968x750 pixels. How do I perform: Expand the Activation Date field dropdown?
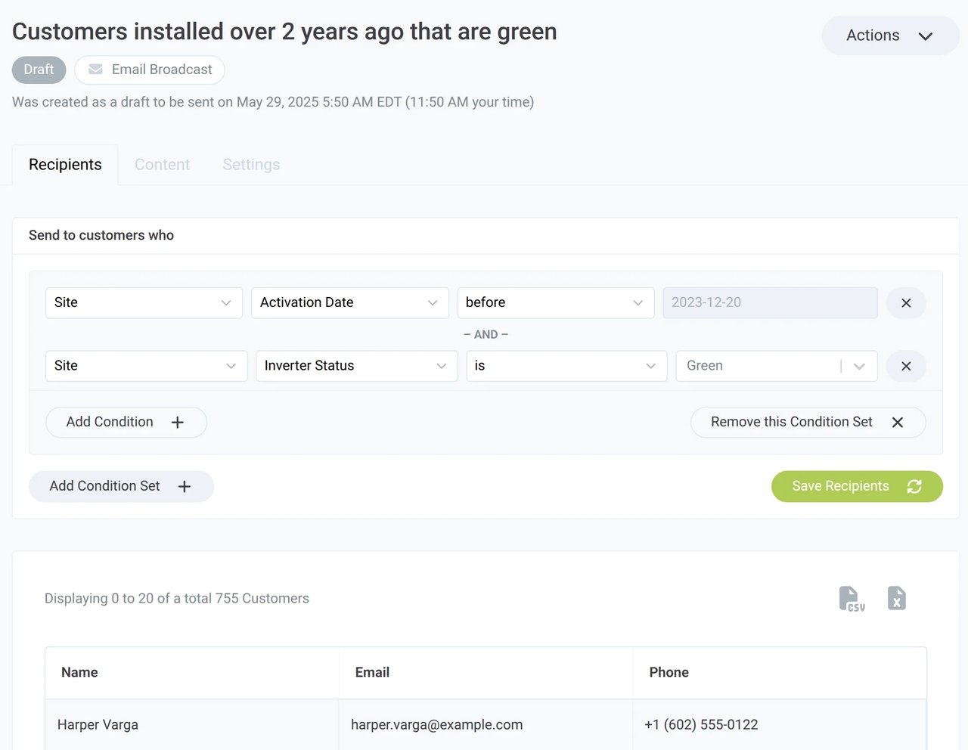[349, 302]
